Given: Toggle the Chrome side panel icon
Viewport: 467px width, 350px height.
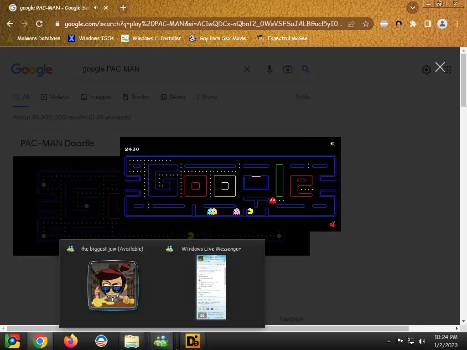Looking at the screenshot, I should (427, 24).
